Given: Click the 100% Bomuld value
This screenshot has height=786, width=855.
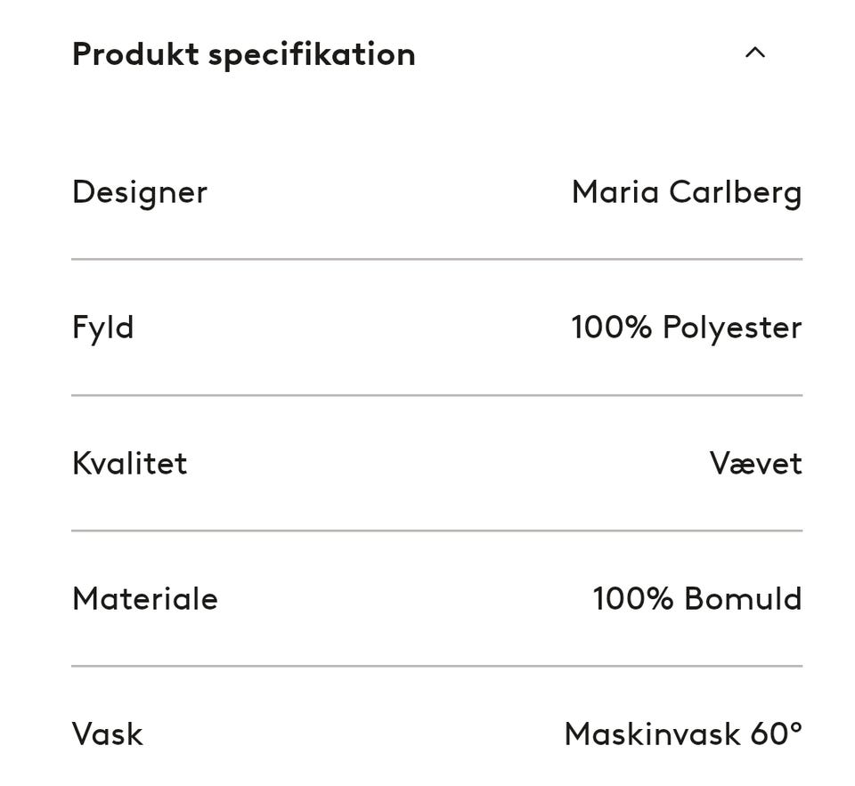Looking at the screenshot, I should [696, 599].
